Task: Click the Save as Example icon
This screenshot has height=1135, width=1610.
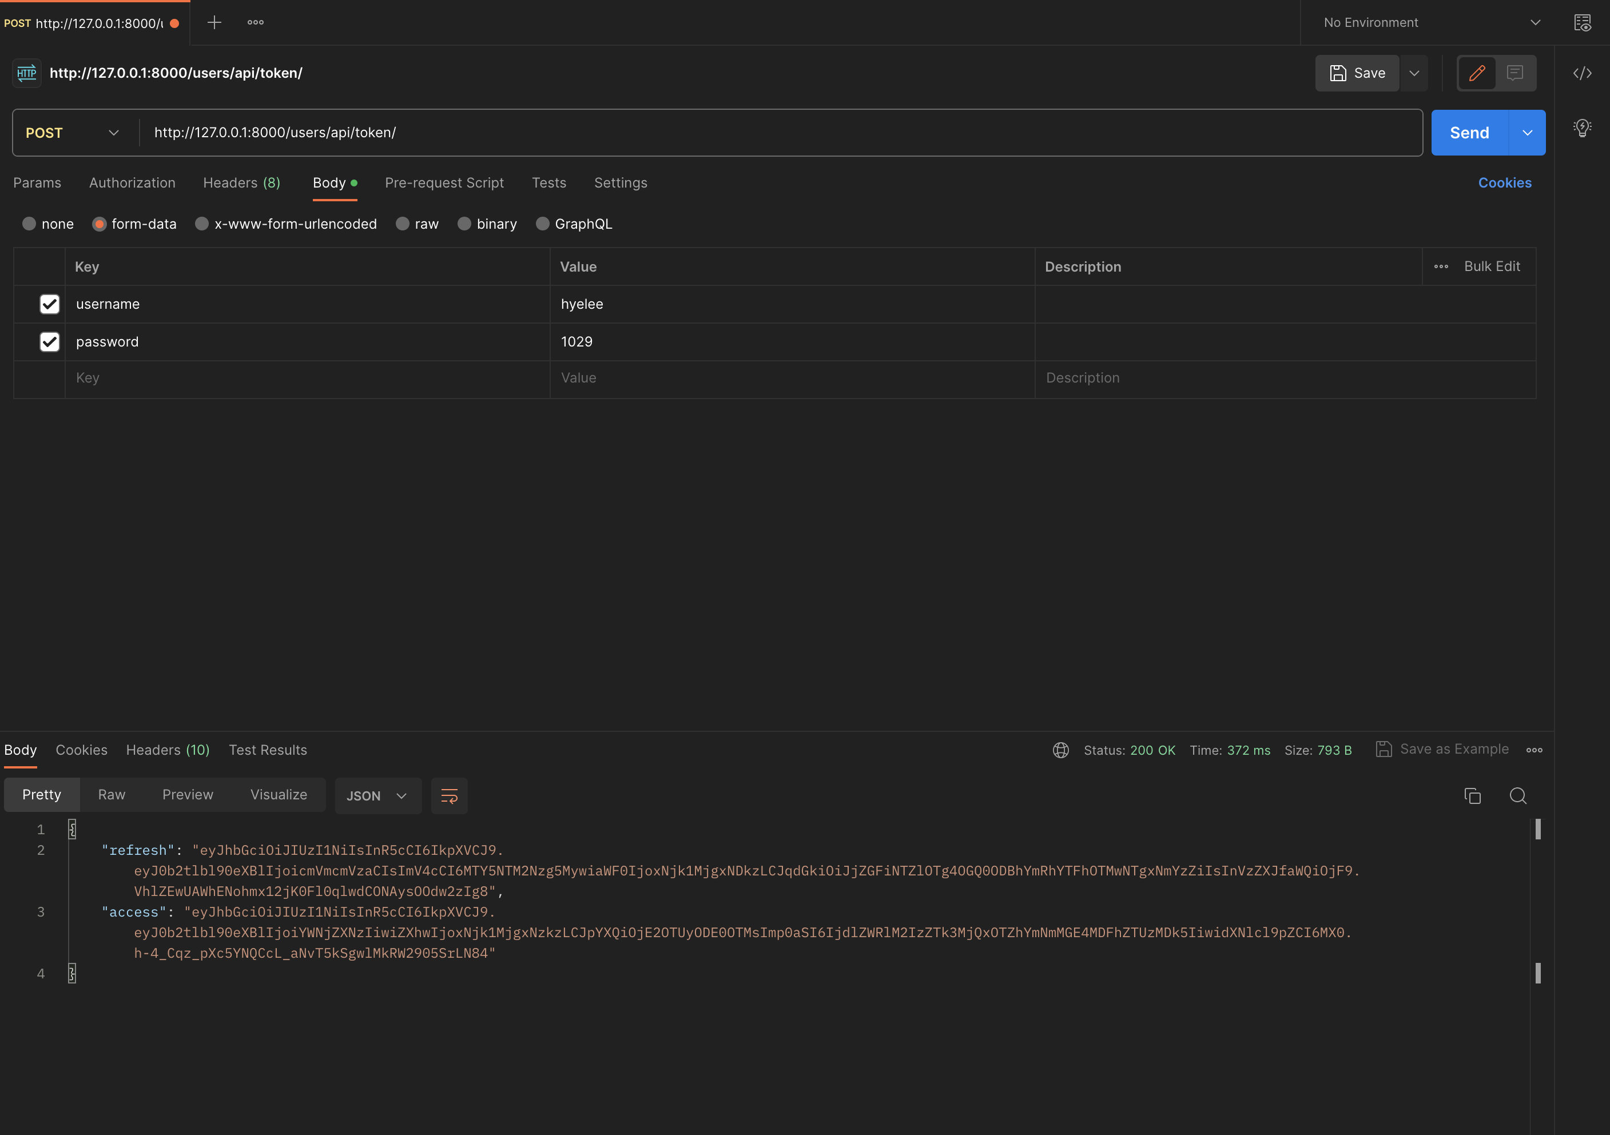Action: 1383,750
